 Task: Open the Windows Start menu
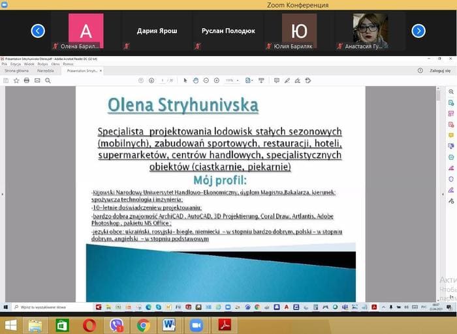(11, 325)
